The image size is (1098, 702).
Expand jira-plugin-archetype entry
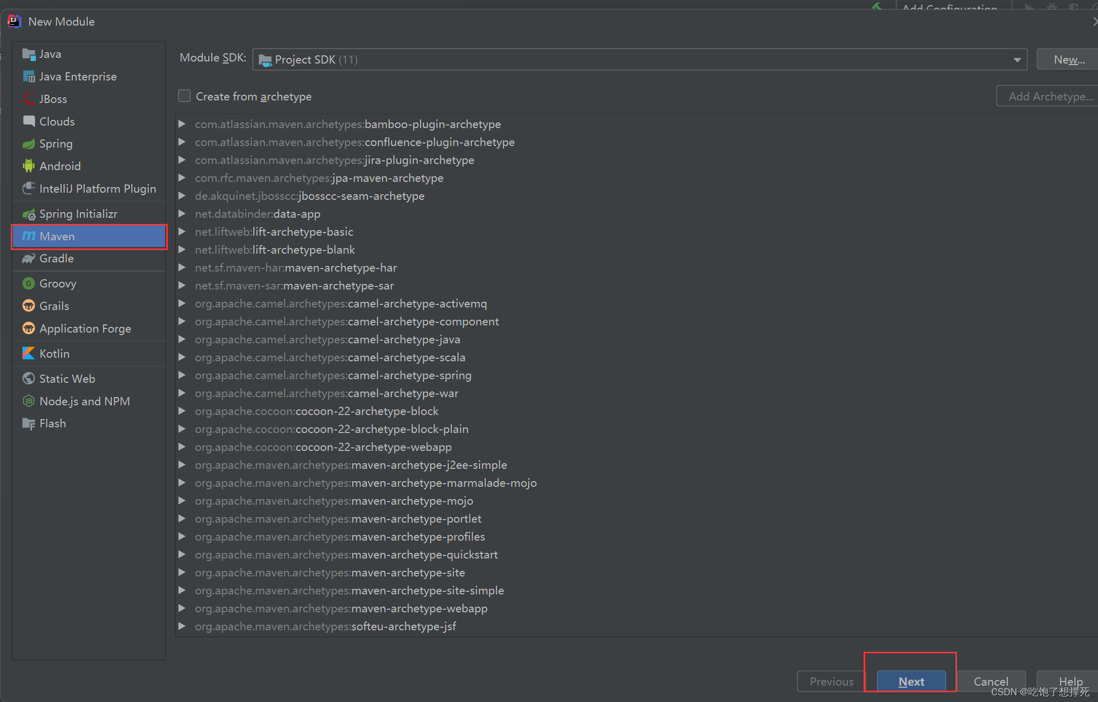(182, 160)
